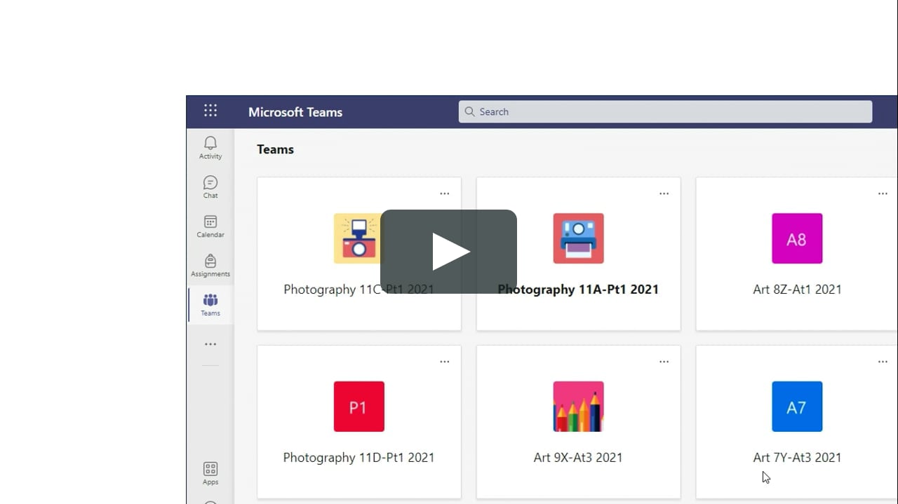Open more options for Photography 11C-Pt1 2021

click(444, 193)
